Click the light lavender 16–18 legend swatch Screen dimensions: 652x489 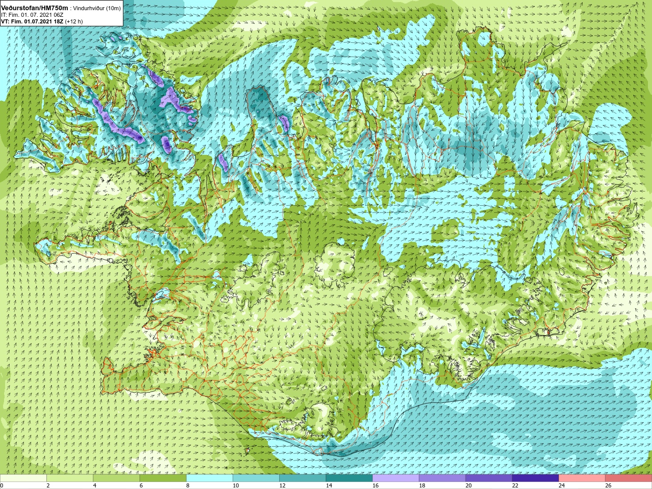pos(396,478)
